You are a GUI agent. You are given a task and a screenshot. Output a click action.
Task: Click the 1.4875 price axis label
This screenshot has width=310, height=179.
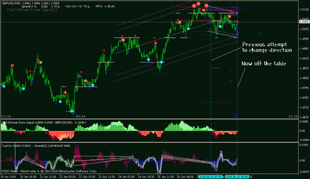(305, 68)
